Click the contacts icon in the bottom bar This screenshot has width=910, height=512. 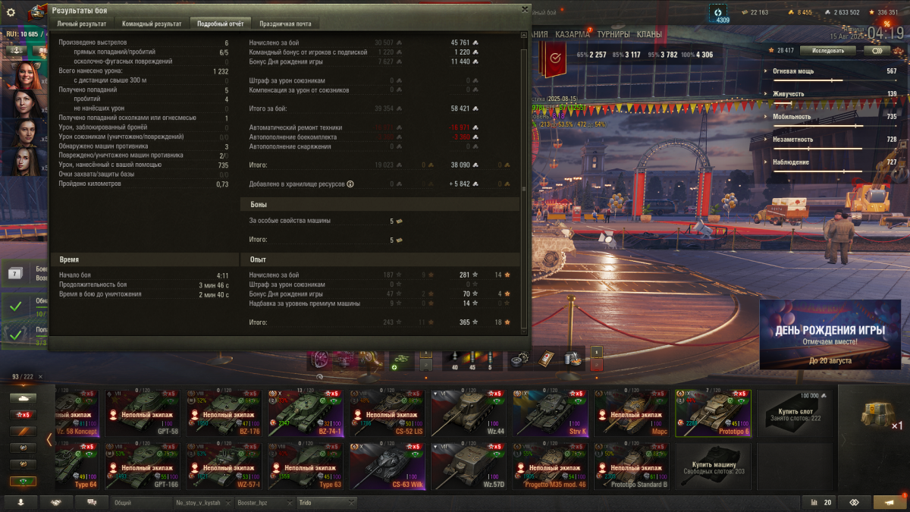click(20, 502)
